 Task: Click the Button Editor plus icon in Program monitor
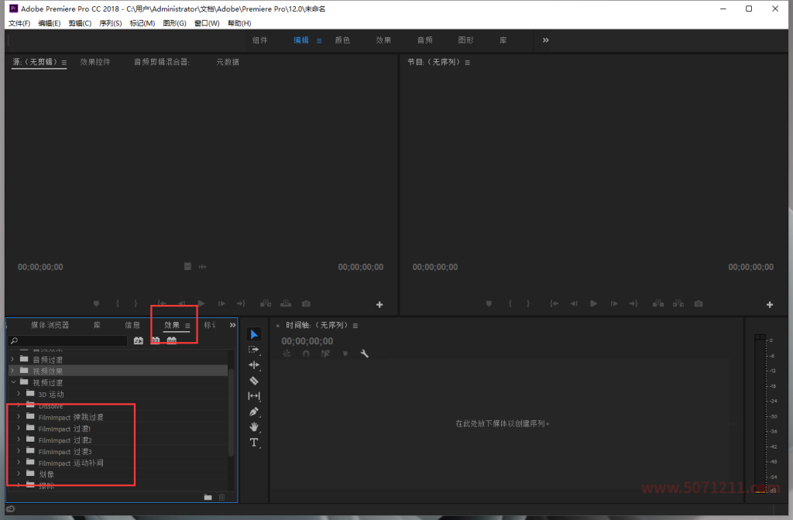click(769, 304)
